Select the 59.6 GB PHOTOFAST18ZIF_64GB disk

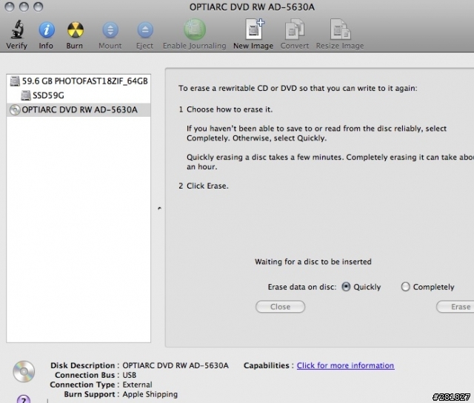(79, 81)
